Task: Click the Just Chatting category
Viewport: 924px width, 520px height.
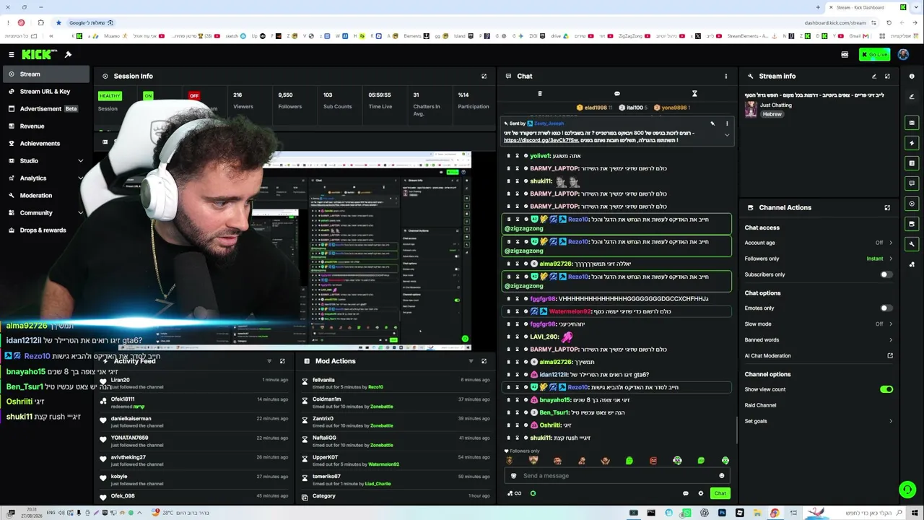Action: pos(776,105)
